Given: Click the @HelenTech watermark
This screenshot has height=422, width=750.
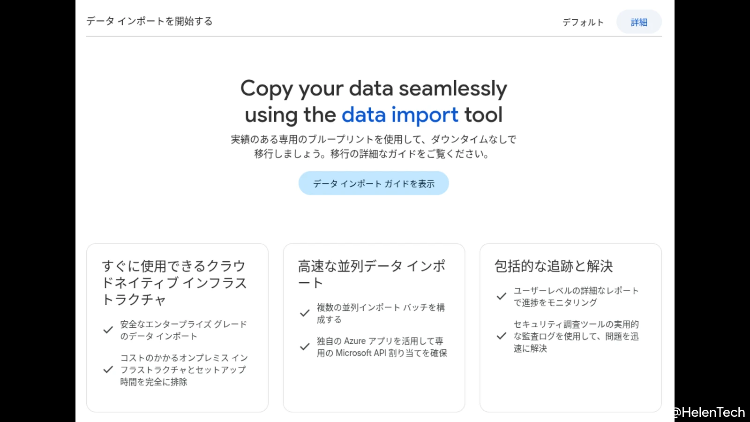Looking at the screenshot, I should (x=709, y=412).
